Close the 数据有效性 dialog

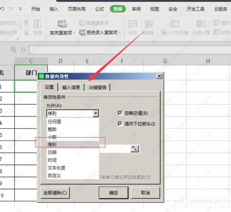click(159, 76)
